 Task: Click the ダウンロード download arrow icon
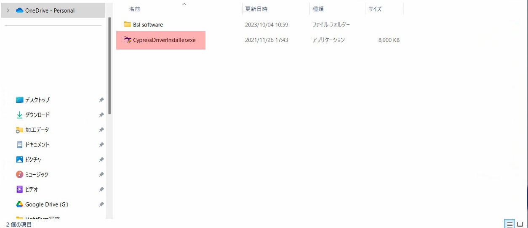coord(19,115)
